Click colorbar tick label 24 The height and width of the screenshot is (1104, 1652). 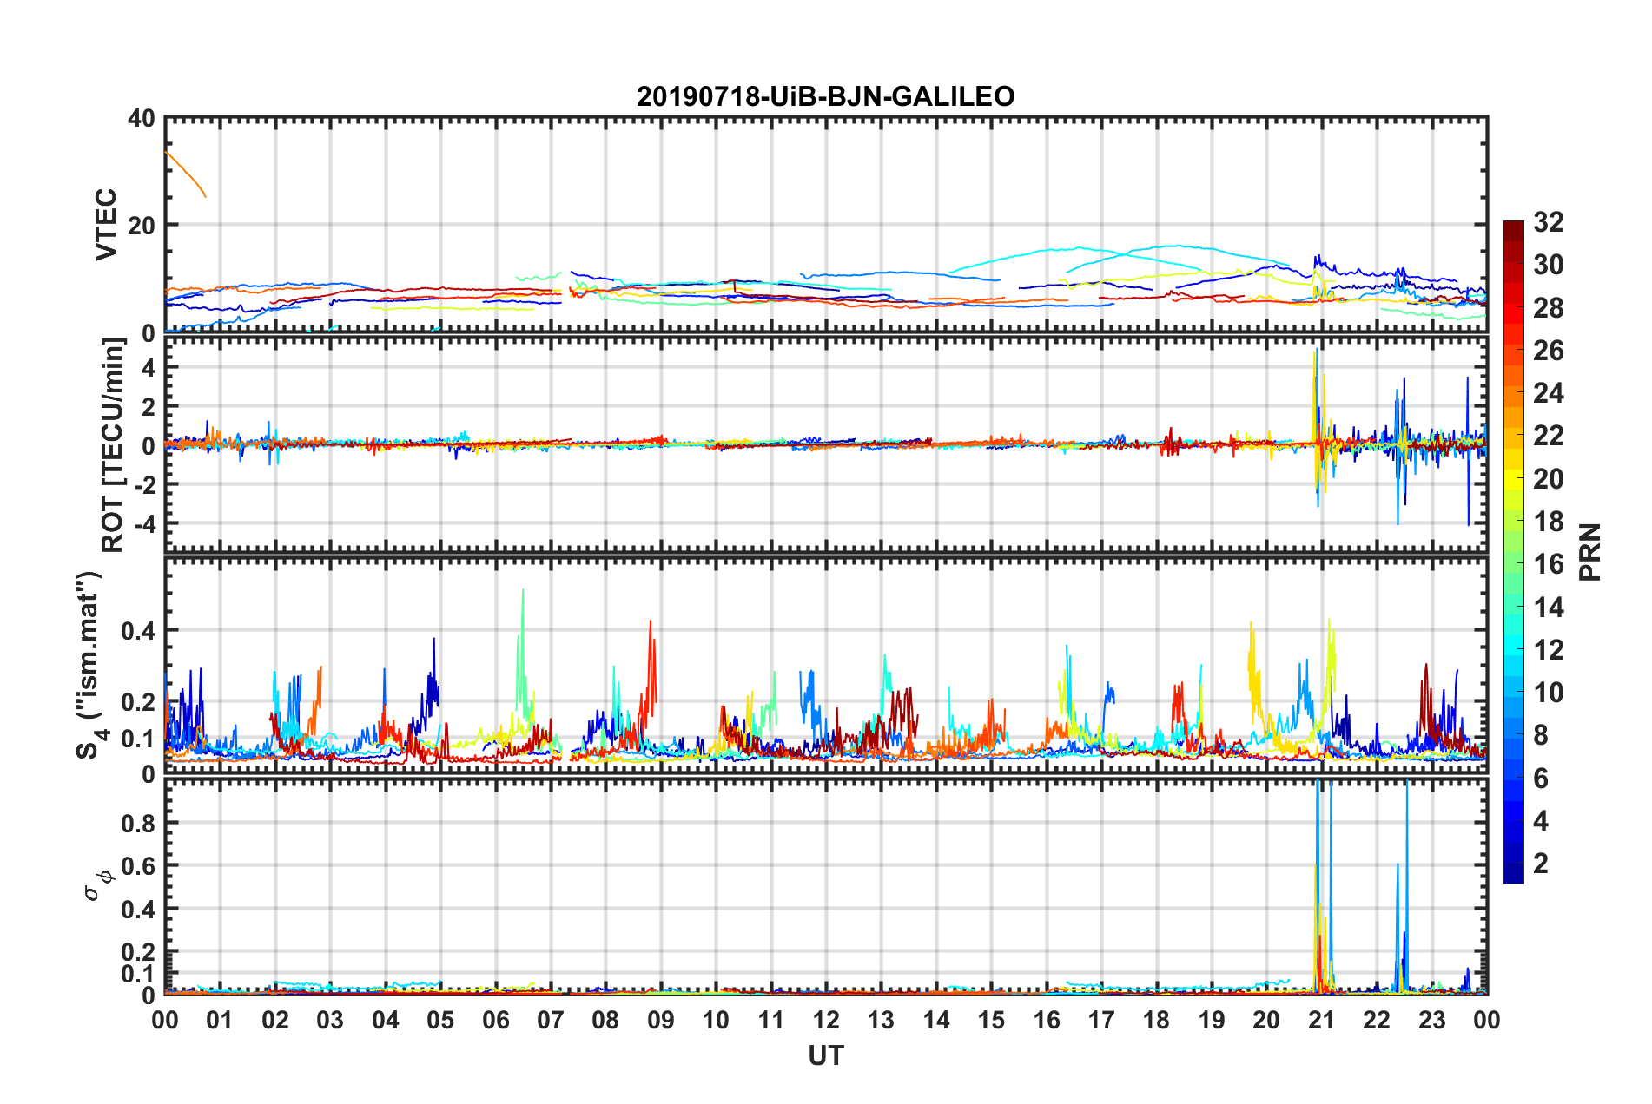(1549, 393)
